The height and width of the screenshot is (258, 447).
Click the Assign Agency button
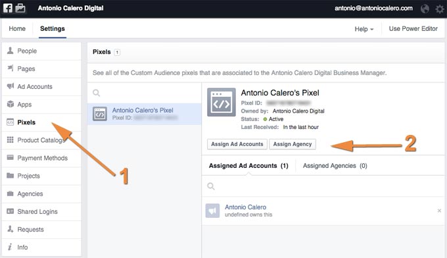point(293,144)
